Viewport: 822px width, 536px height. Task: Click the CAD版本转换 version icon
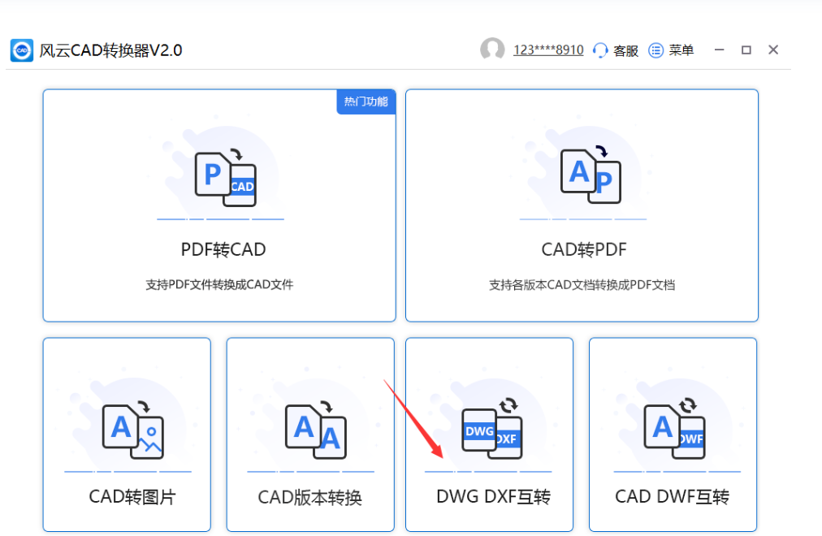coord(316,429)
